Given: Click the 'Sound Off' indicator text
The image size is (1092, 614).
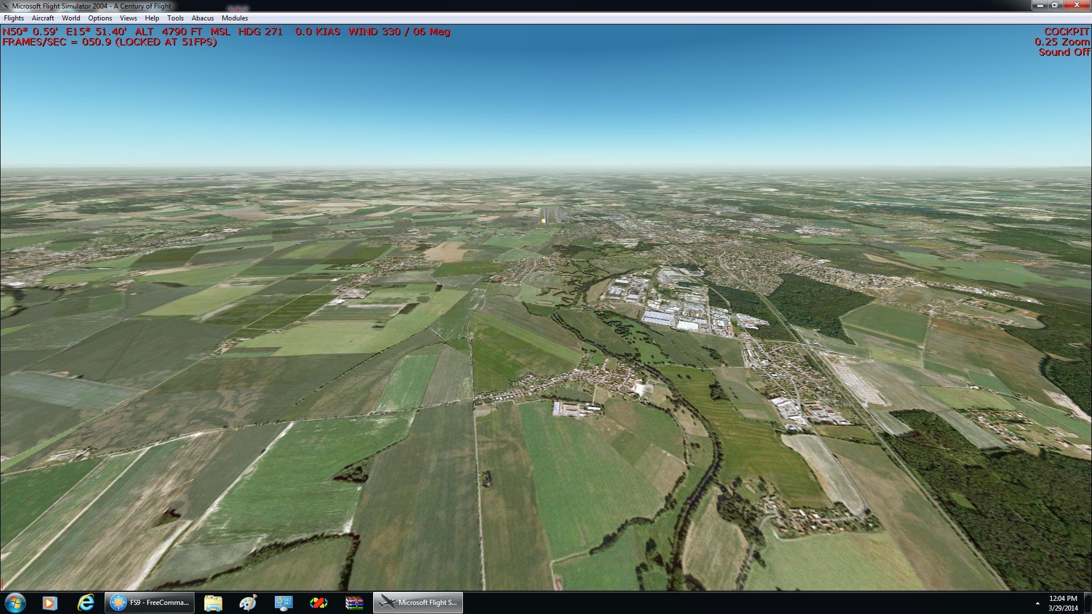Looking at the screenshot, I should (x=1064, y=52).
